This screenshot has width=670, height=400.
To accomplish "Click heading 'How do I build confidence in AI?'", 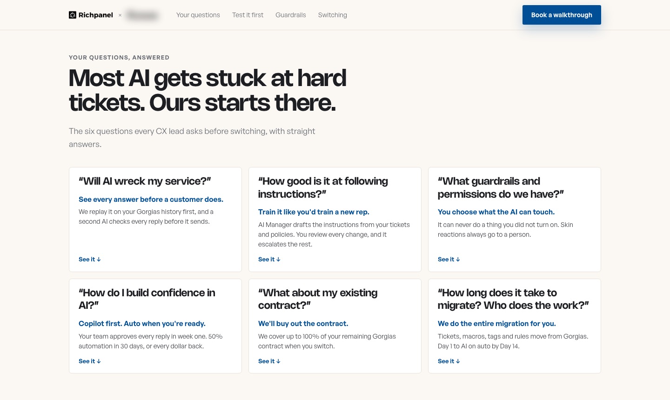I will click(147, 299).
